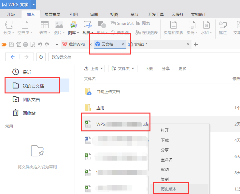Redo the last action
Viewport: 240px width, 194px height.
(47, 44)
